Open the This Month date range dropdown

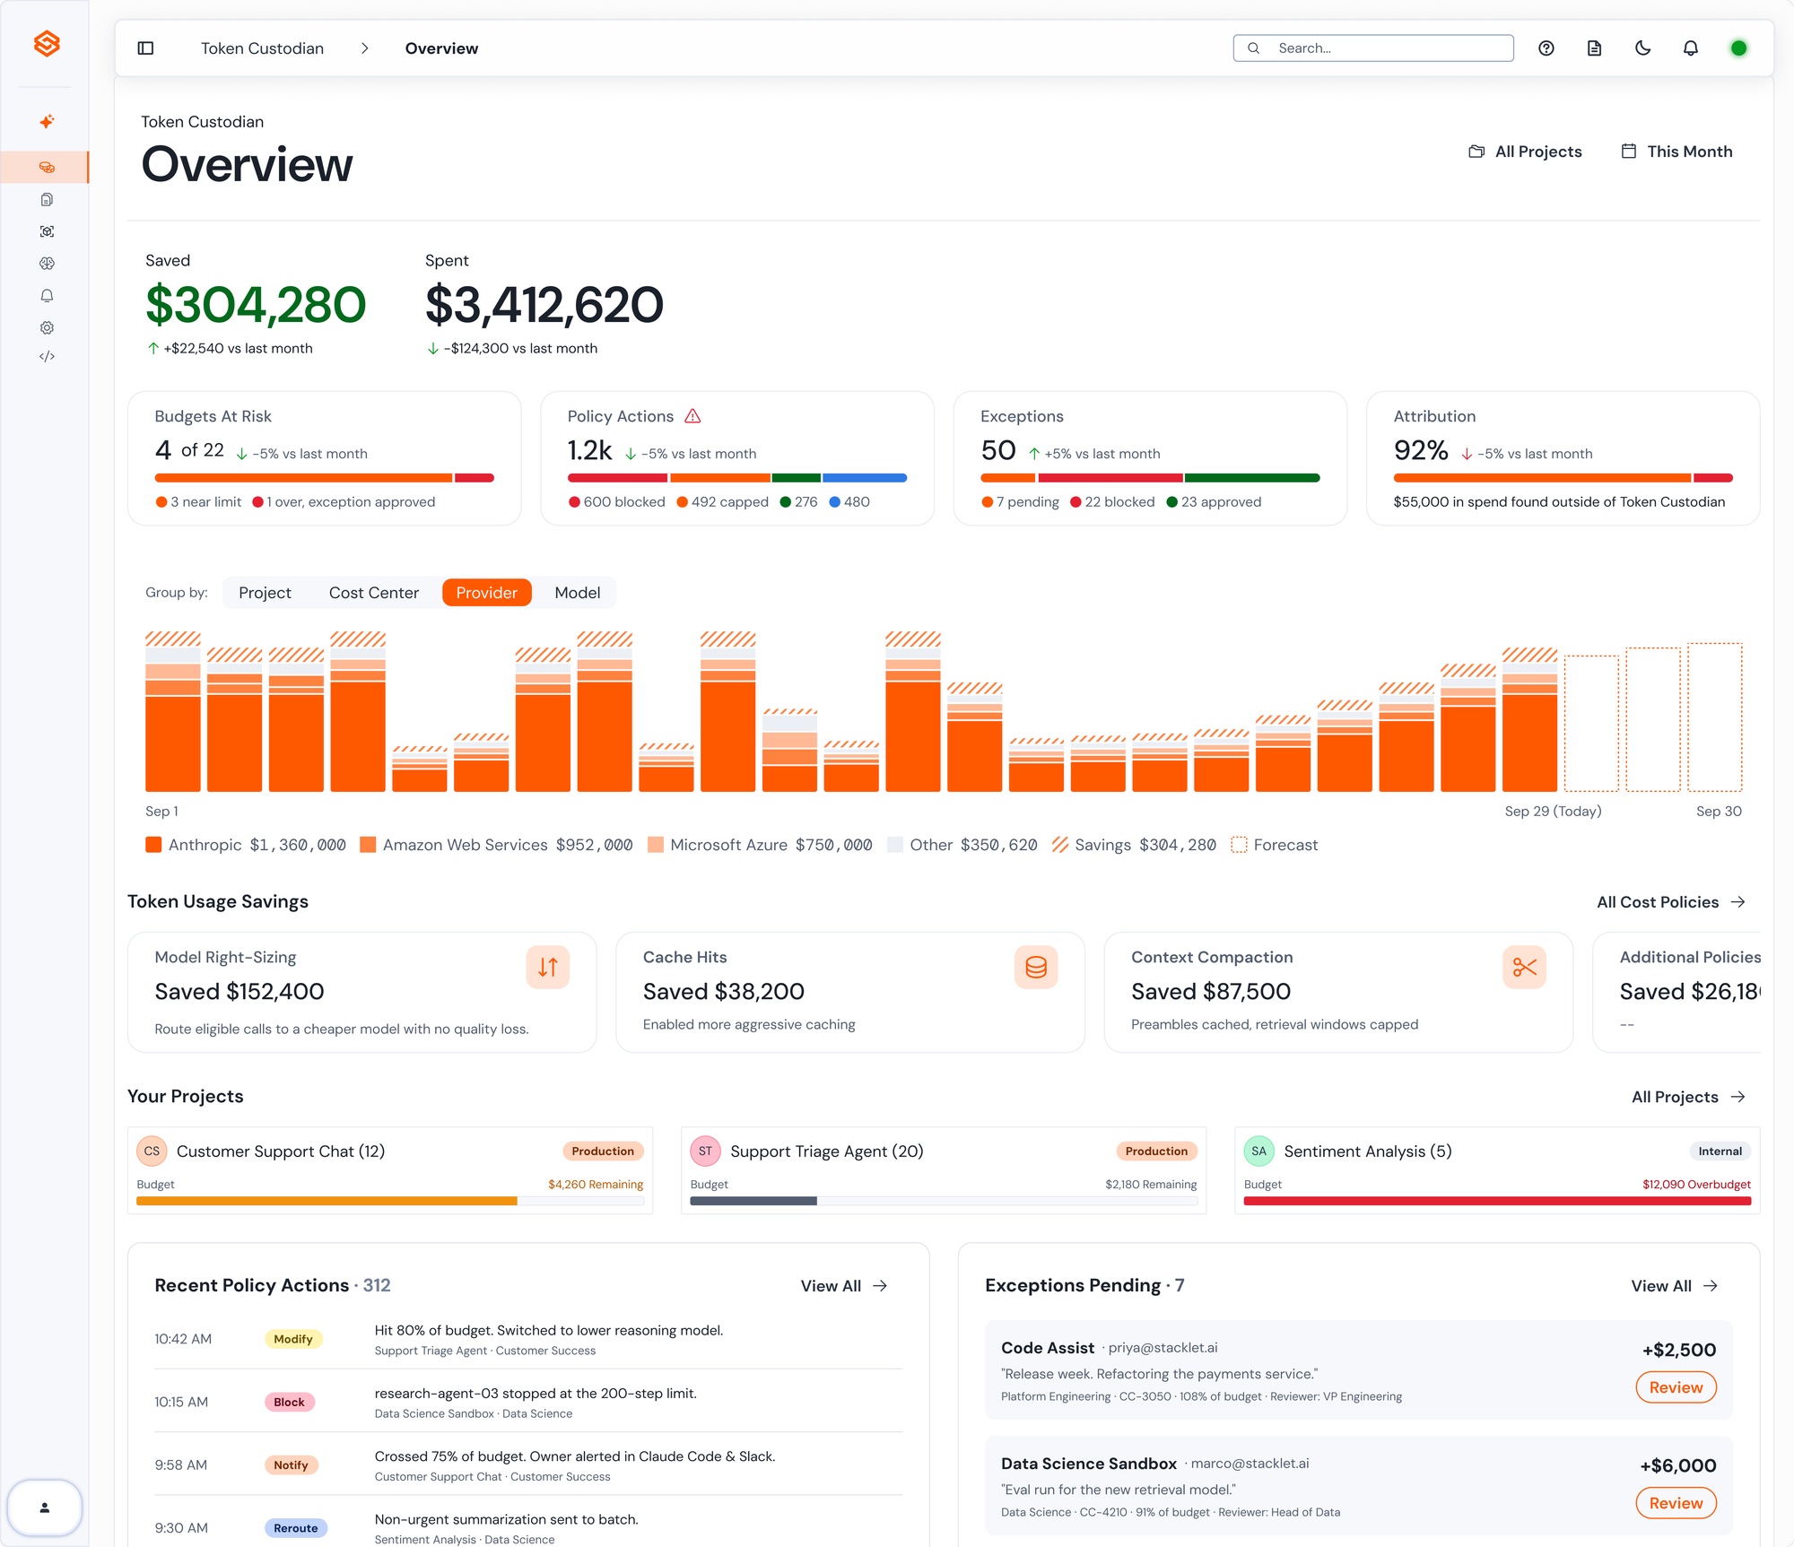point(1676,152)
